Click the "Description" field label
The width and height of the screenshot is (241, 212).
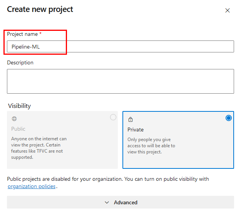[20, 62]
